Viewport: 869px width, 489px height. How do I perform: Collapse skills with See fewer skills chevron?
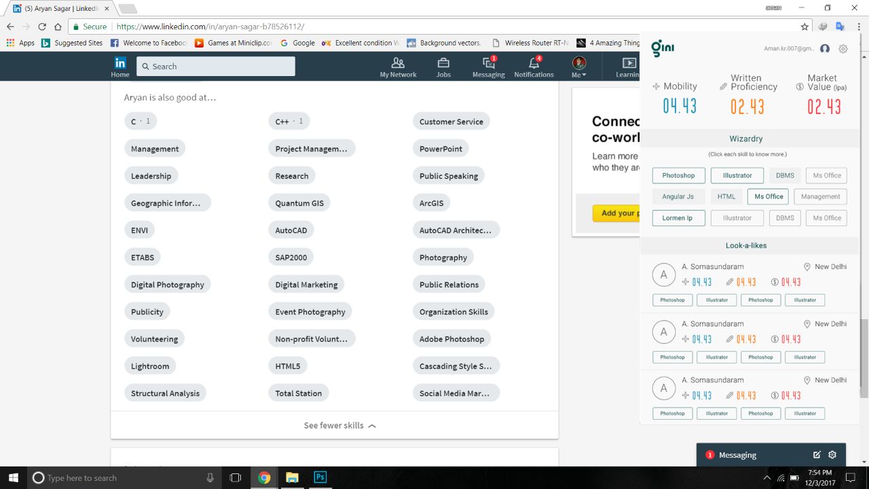(x=339, y=425)
